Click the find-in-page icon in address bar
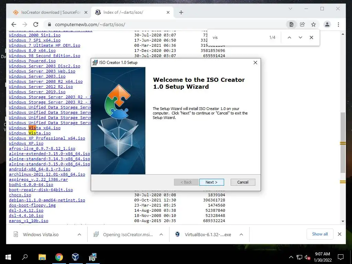 [x=291, y=24]
